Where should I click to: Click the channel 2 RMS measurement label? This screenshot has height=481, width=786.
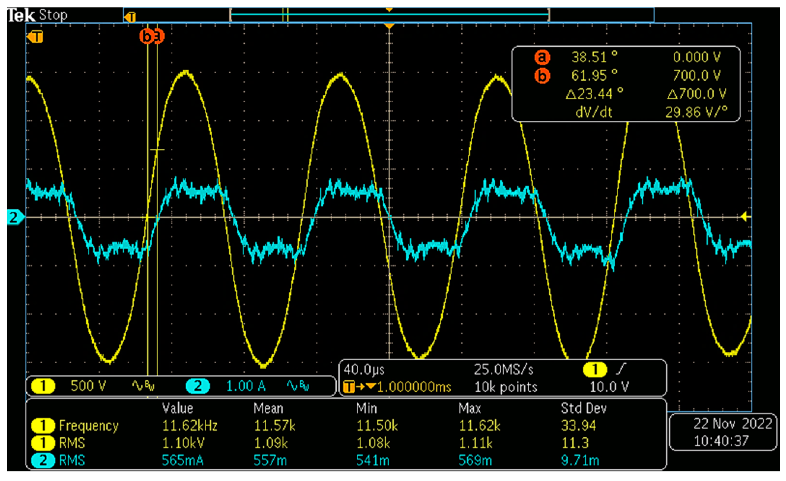click(x=72, y=460)
